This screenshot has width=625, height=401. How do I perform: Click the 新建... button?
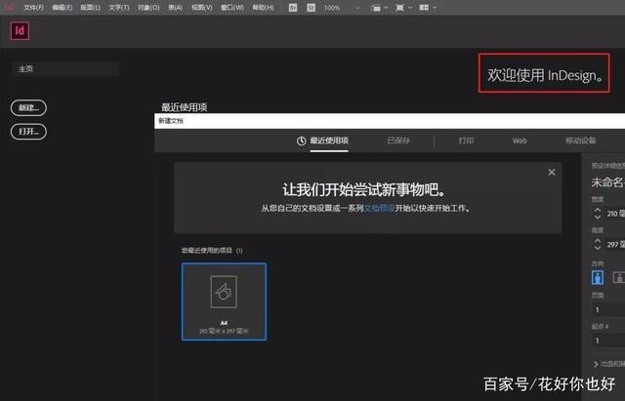tap(28, 108)
